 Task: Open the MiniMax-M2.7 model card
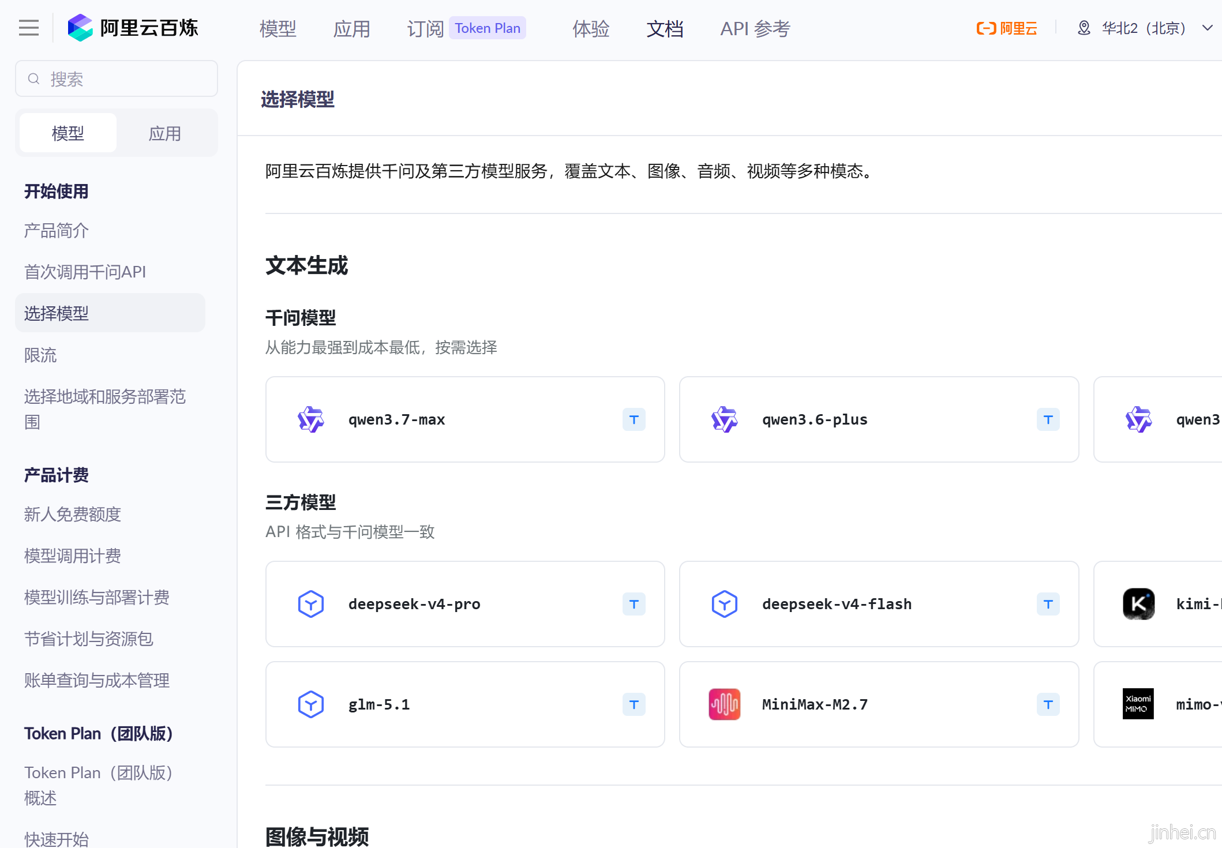point(879,704)
